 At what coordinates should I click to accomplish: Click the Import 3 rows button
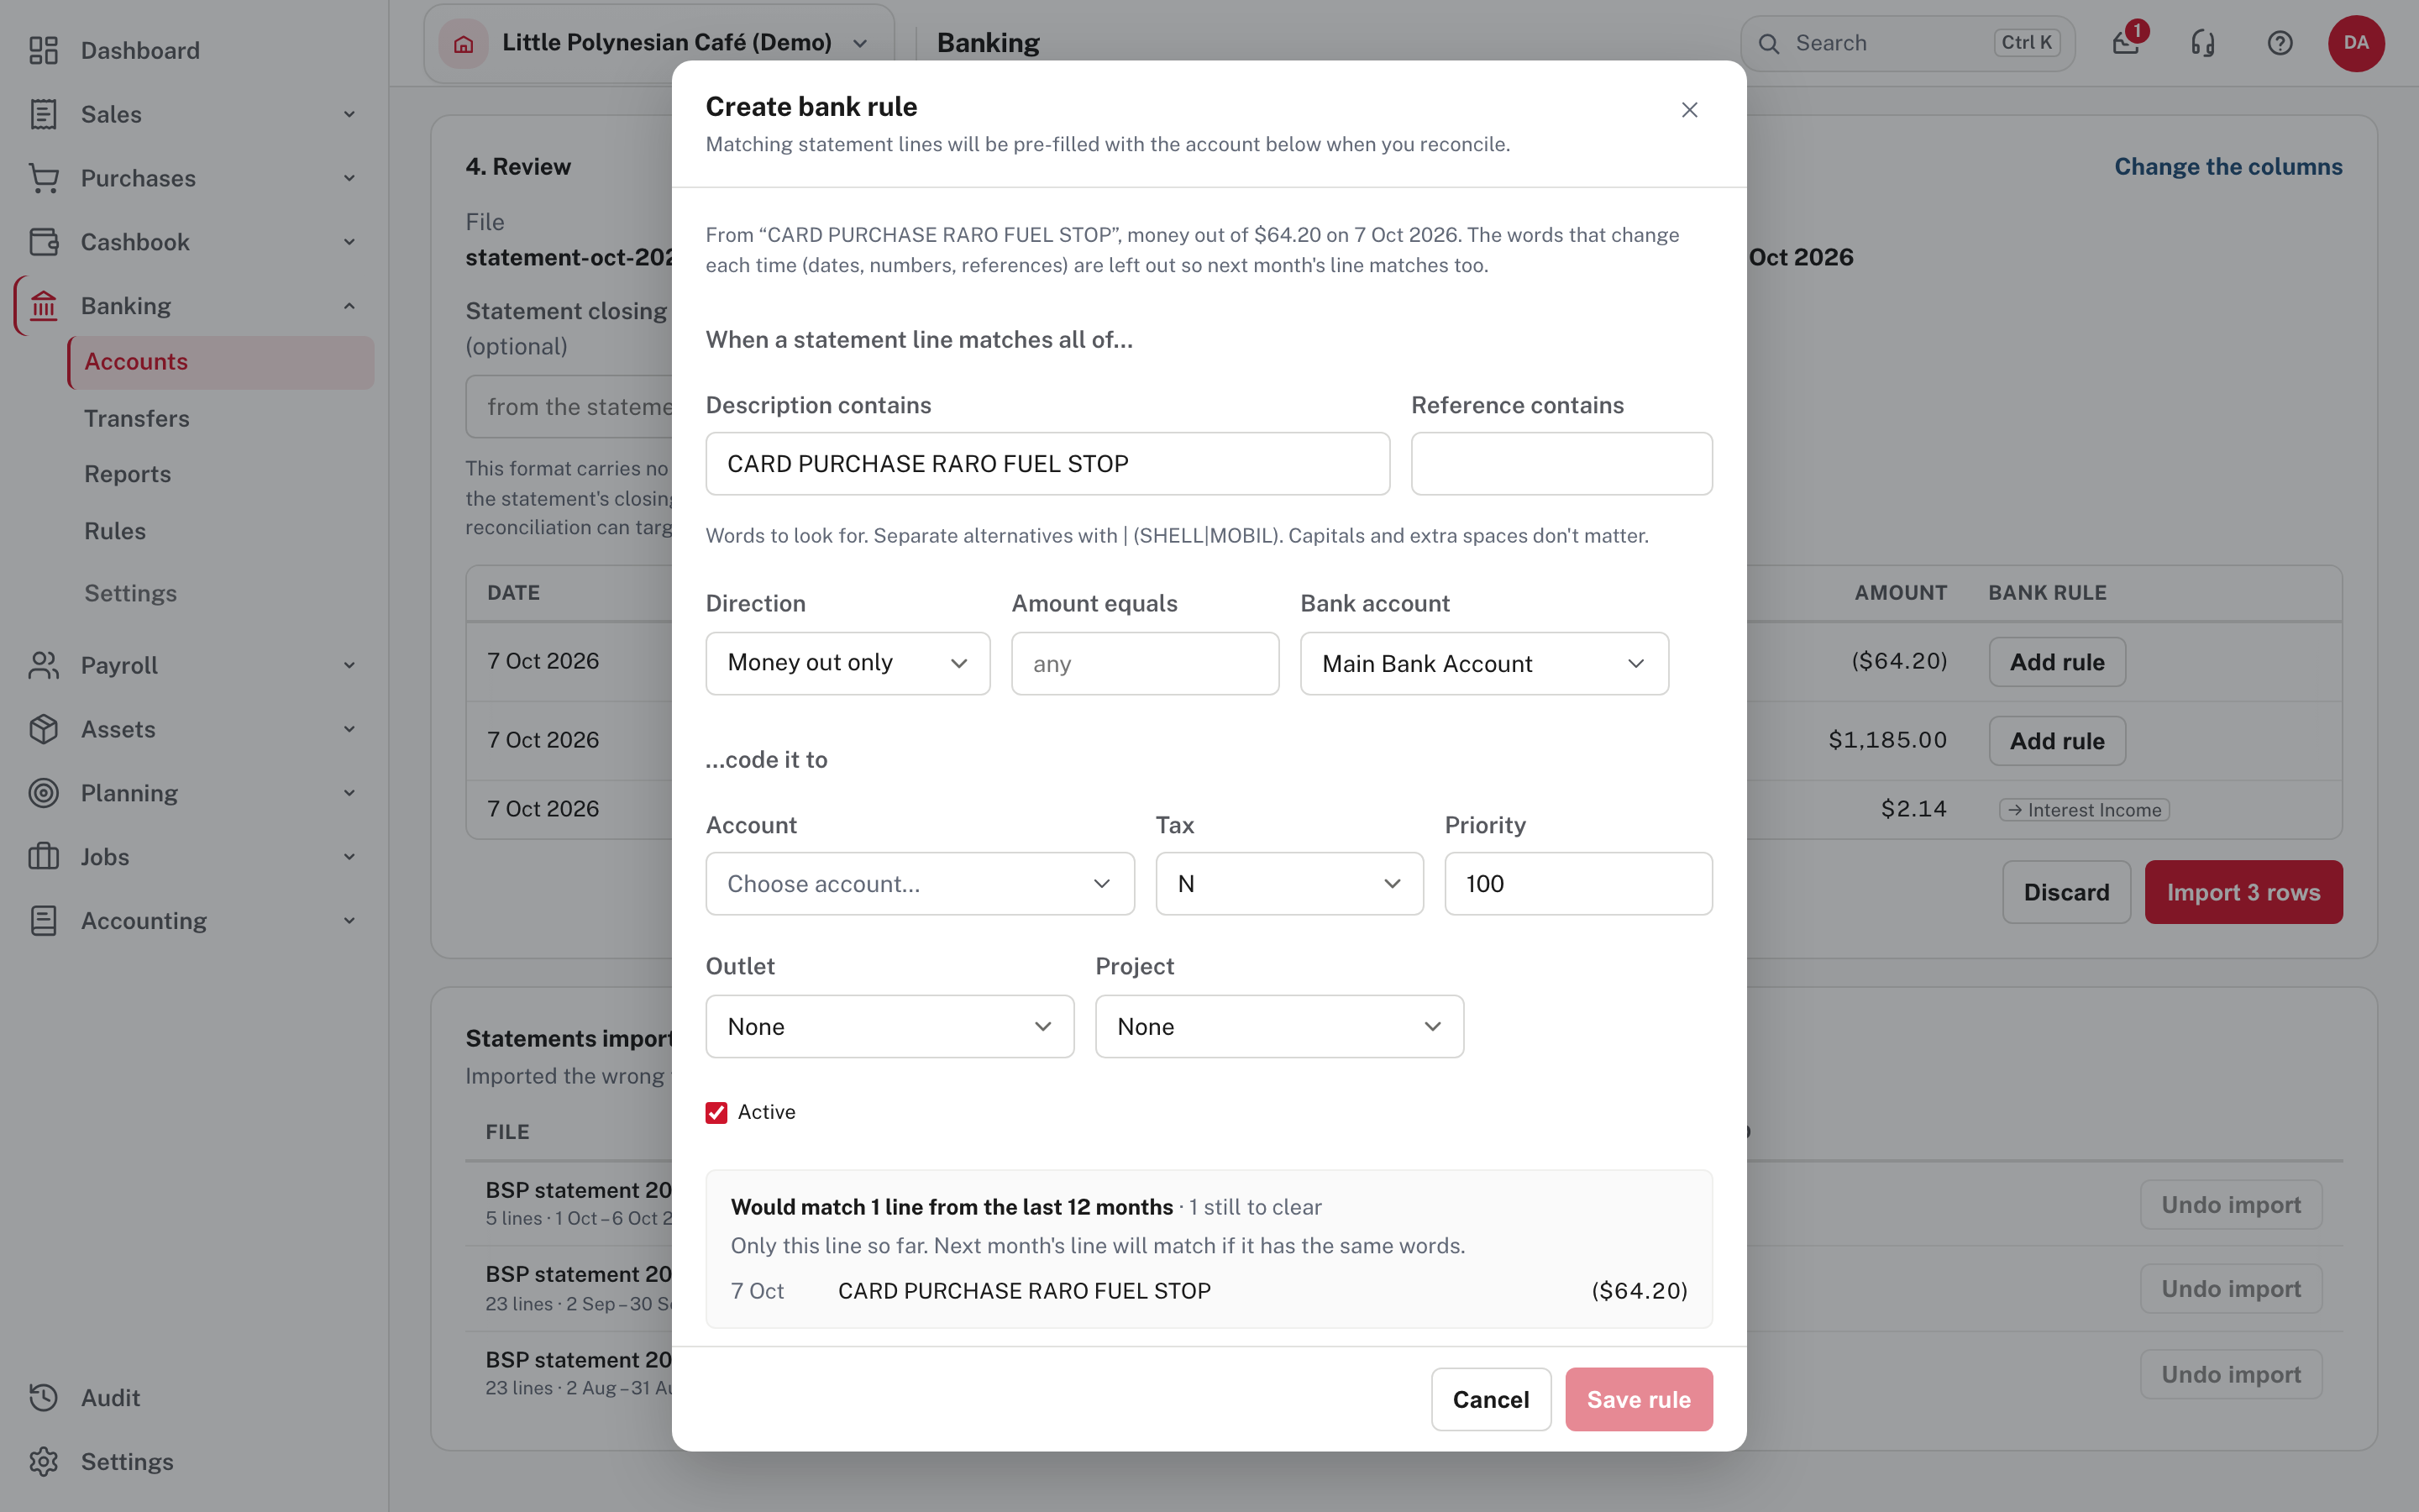[2243, 892]
